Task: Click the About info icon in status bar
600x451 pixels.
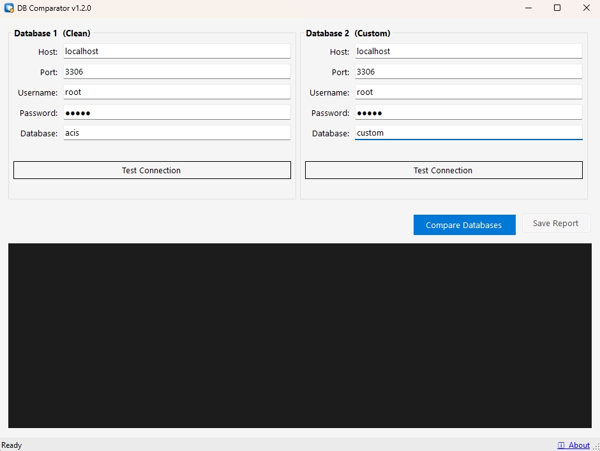Action: [561, 445]
